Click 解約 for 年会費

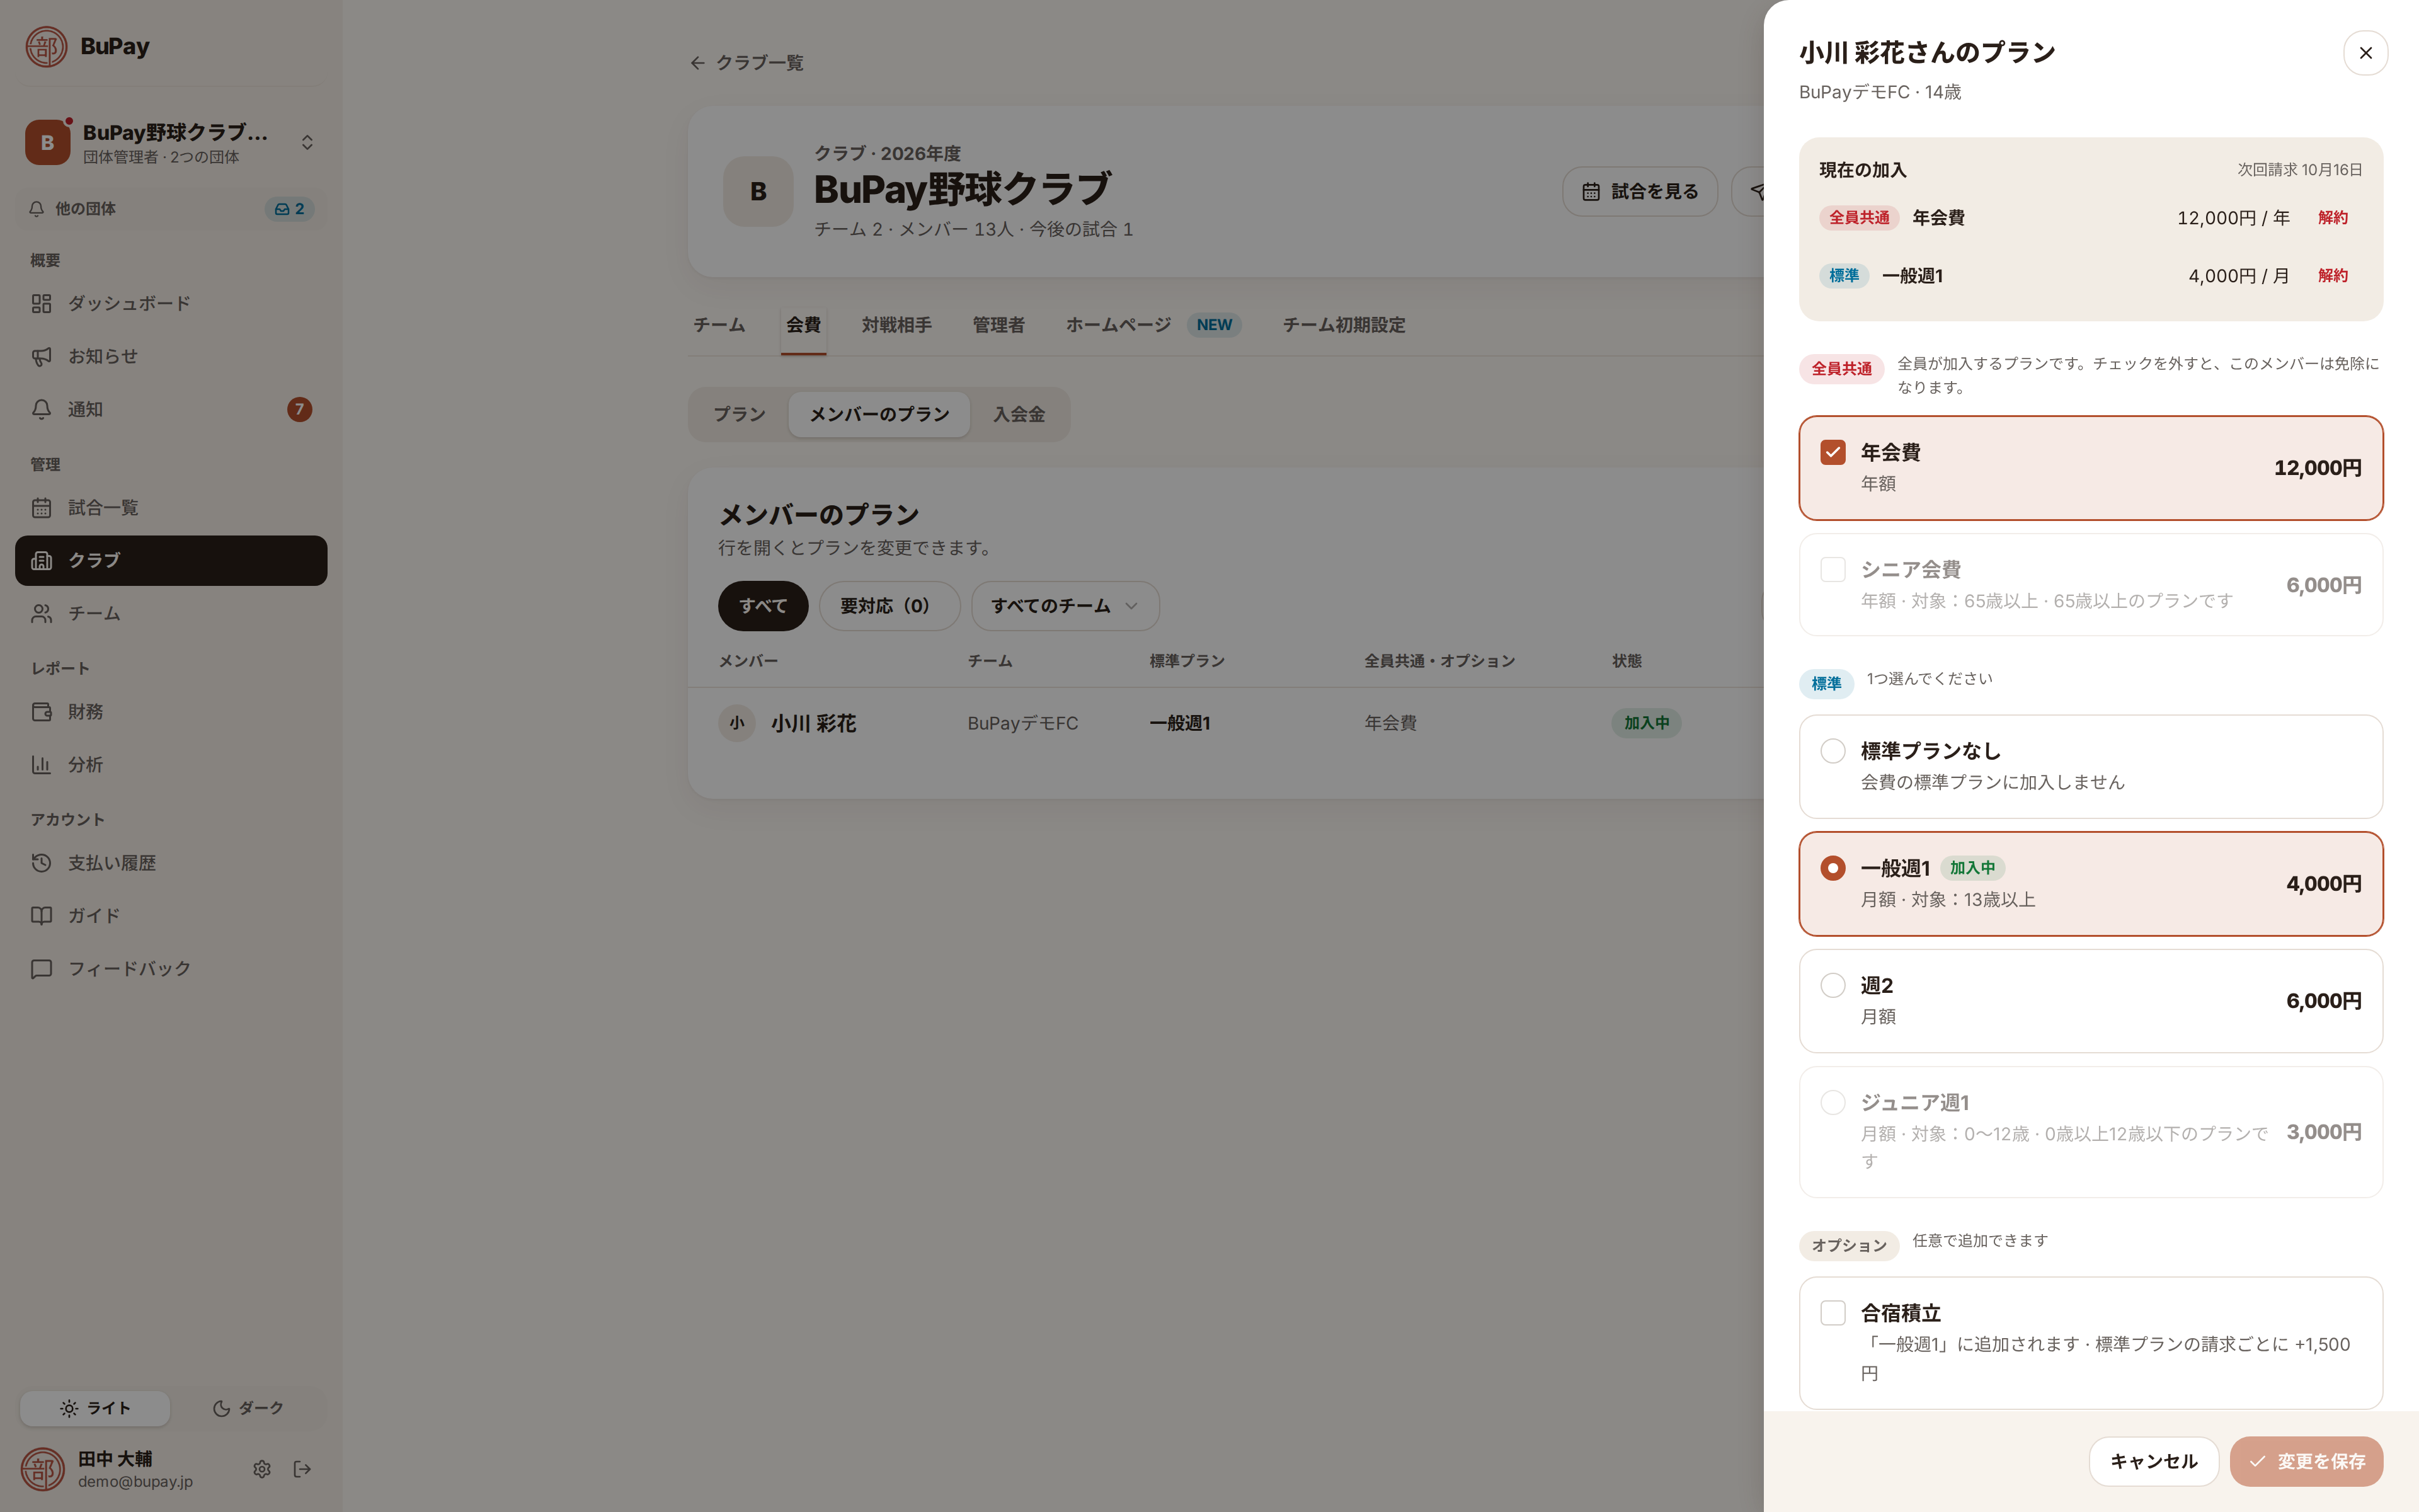(x=2332, y=218)
